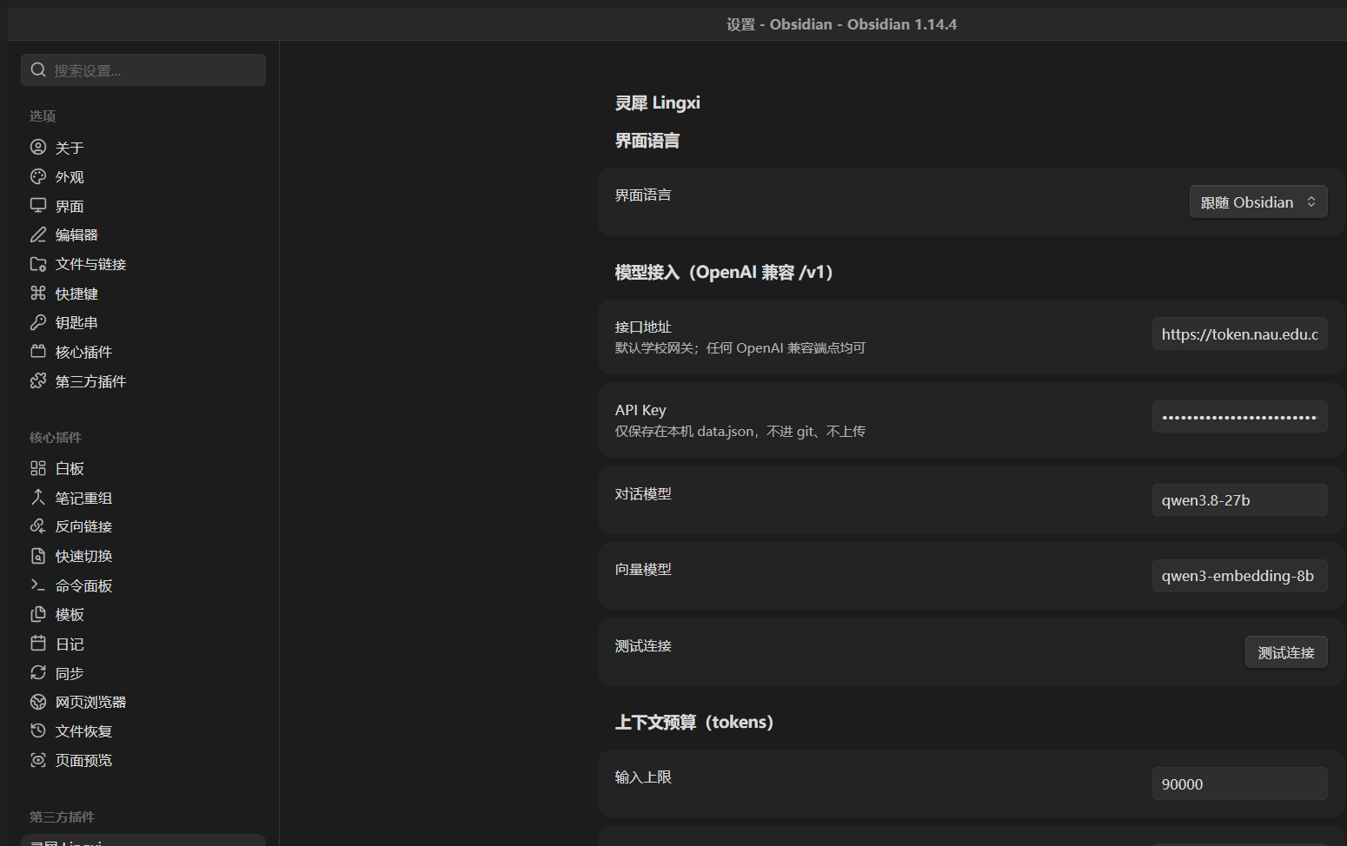Image resolution: width=1347 pixels, height=846 pixels.
Task: Edit the 对话模型 qwen3.8-27b field
Action: pyautogui.click(x=1239, y=499)
